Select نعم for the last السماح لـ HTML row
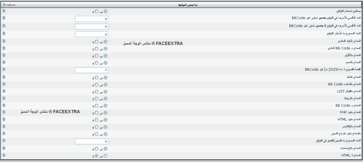 (106, 156)
